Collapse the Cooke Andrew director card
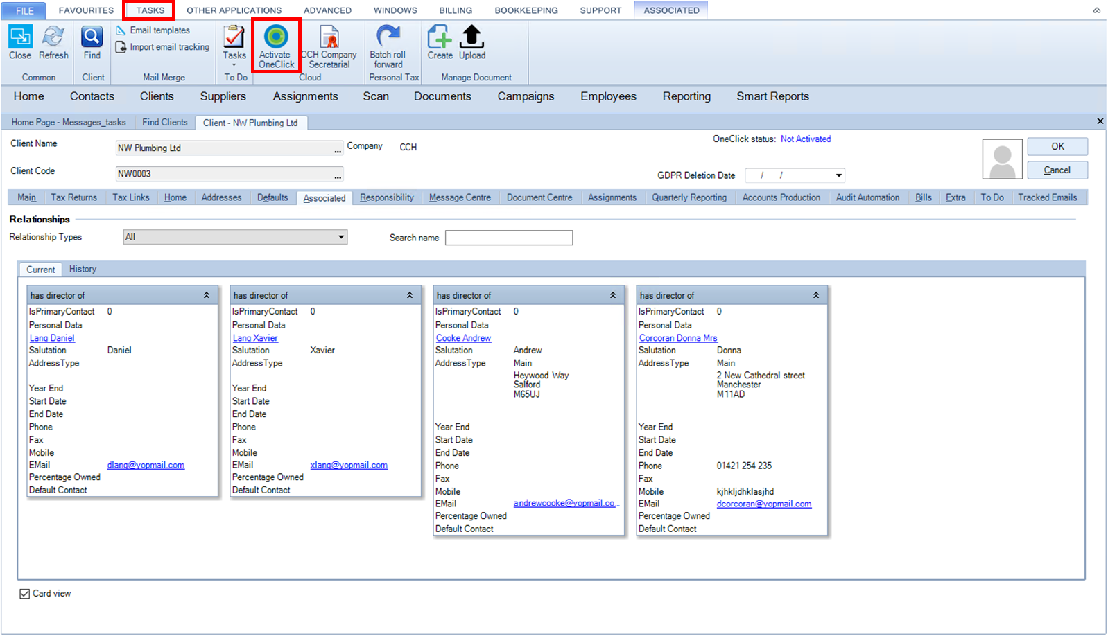 613,295
